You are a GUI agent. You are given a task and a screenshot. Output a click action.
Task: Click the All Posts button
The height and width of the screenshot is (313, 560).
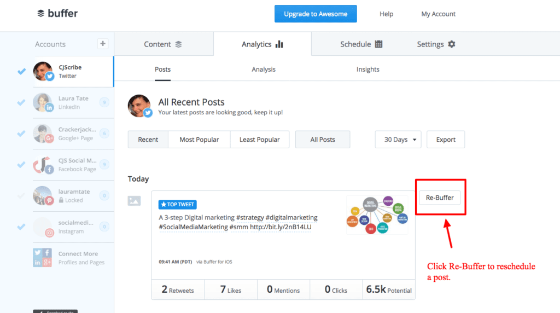pos(323,140)
